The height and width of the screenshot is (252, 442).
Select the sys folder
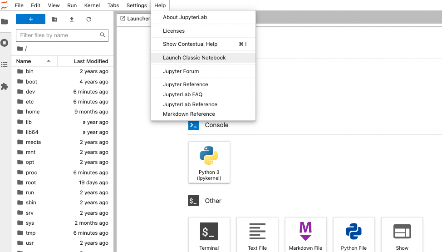point(62,223)
